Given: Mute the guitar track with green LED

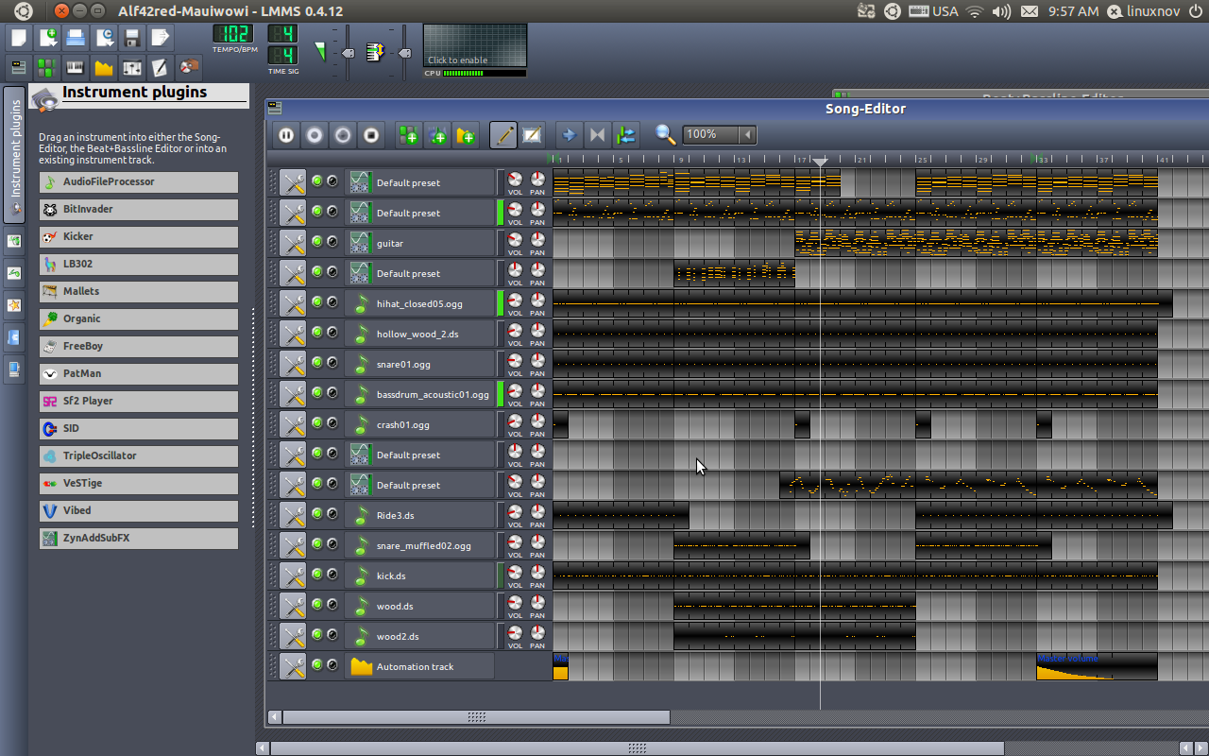Looking at the screenshot, I should click(x=317, y=242).
